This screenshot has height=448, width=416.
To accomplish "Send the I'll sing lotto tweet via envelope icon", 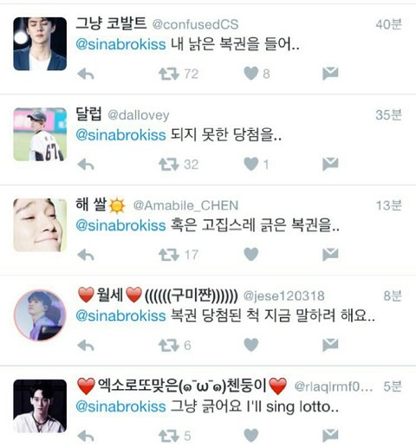I will coord(330,435).
